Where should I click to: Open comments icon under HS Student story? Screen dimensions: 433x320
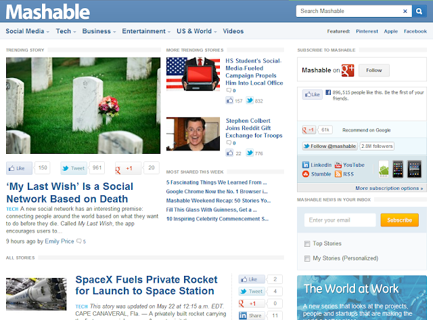[229, 90]
